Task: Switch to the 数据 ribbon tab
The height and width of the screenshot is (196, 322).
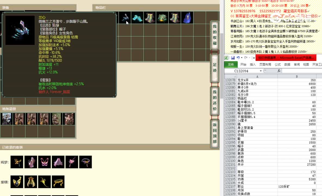Action: 287,65
